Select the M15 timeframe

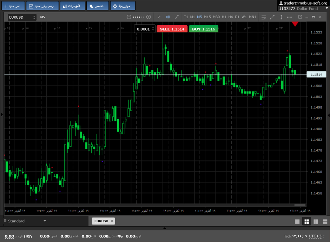click(x=207, y=17)
